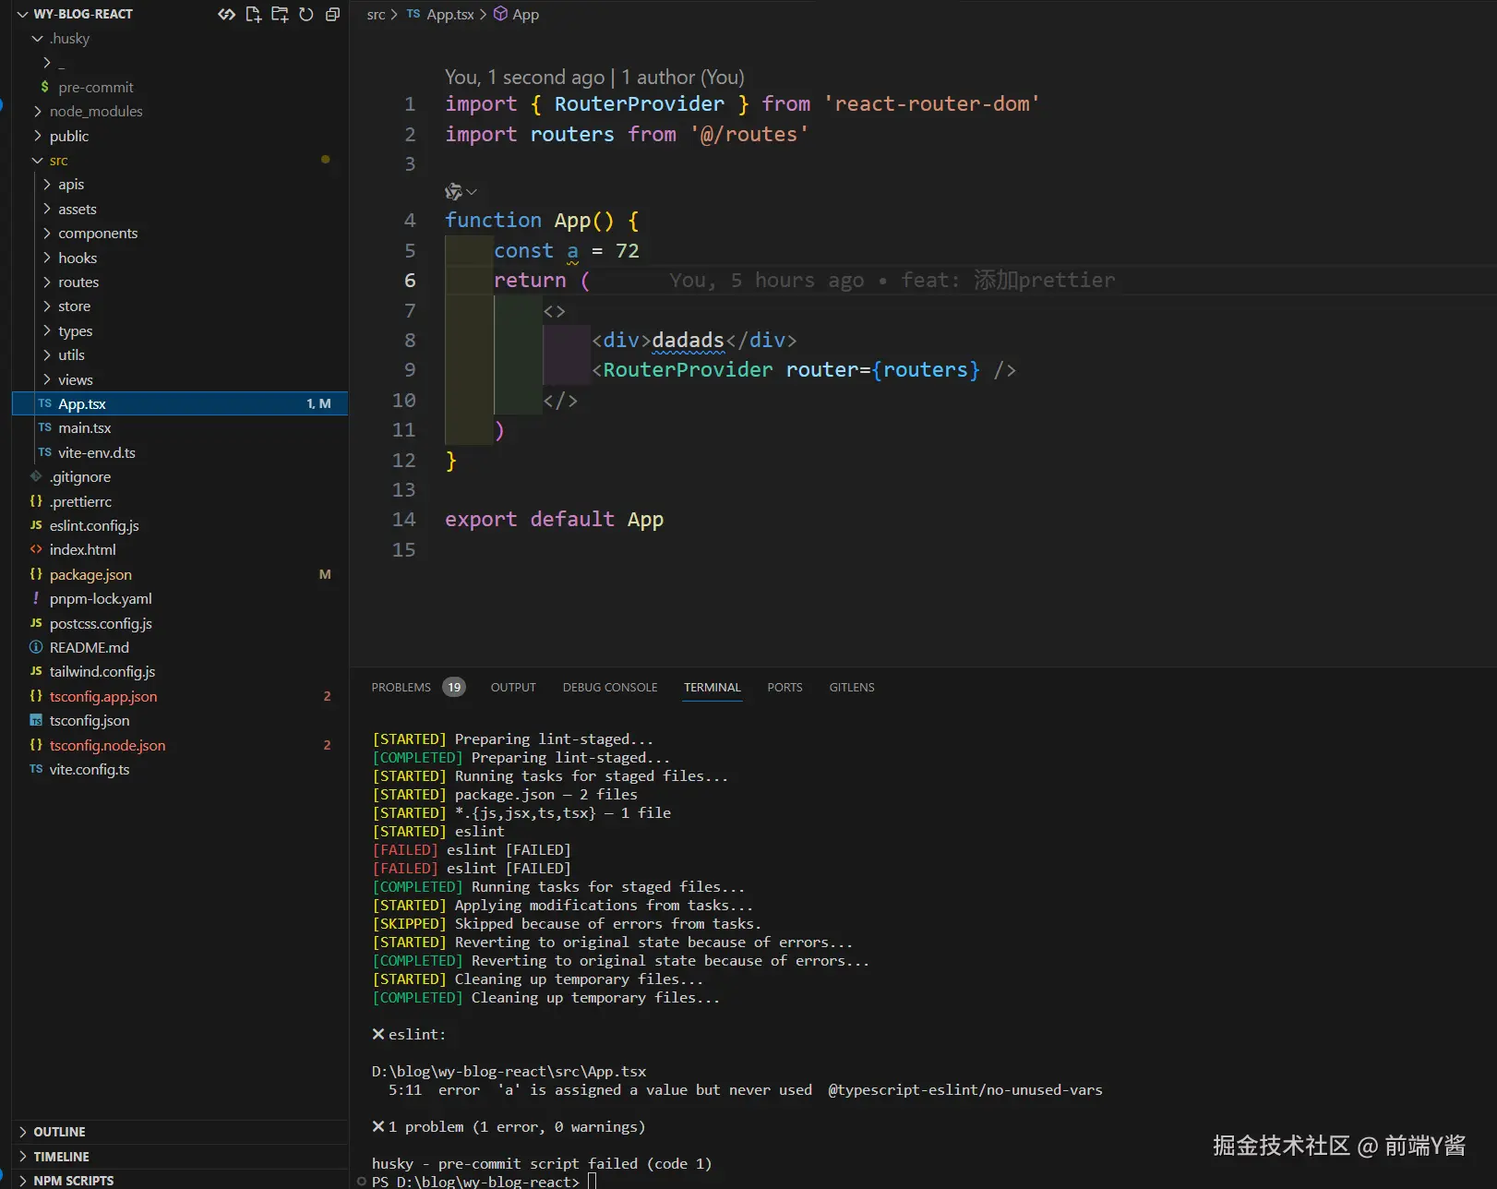
Task: Create a new file via the Explorer header icon
Action: pos(253,14)
